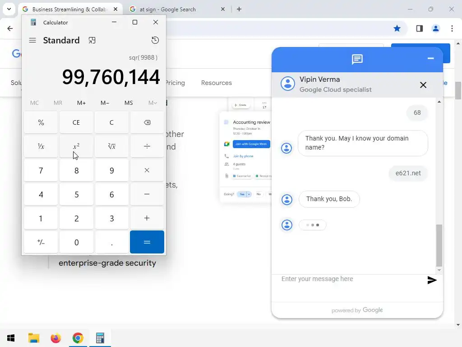Send the chat message with arrow icon
Screen dimensions: 462x347
pos(432,280)
